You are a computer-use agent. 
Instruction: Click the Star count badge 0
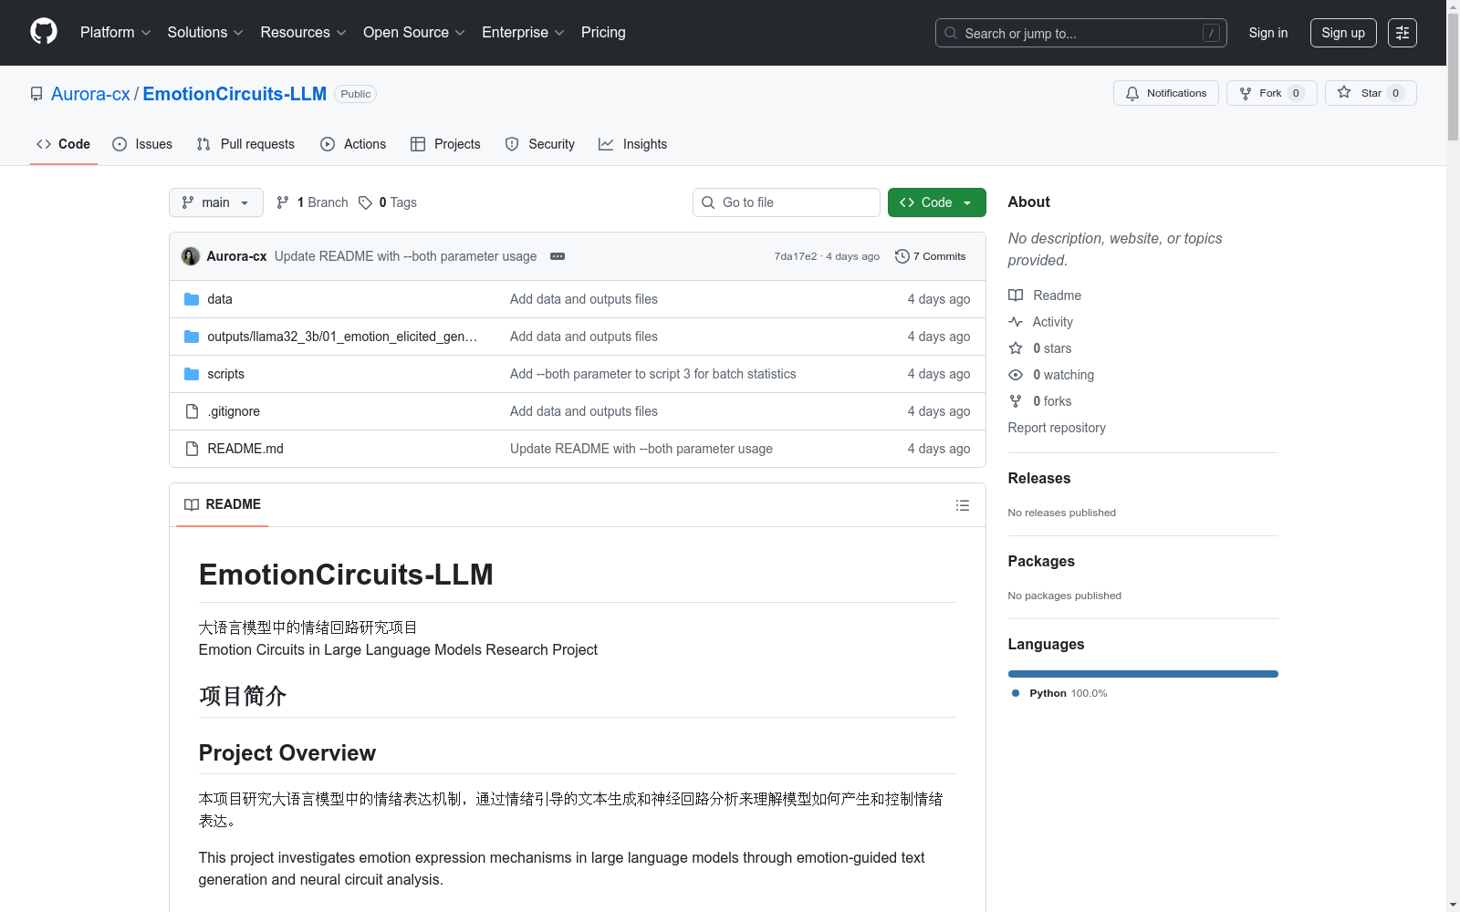[1395, 93]
